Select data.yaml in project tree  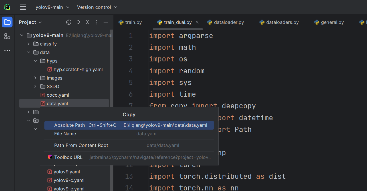tap(64, 103)
